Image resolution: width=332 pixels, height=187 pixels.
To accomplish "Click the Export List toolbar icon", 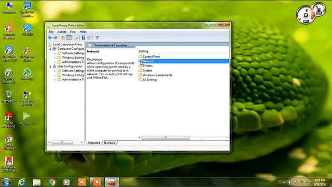I will coord(76,38).
